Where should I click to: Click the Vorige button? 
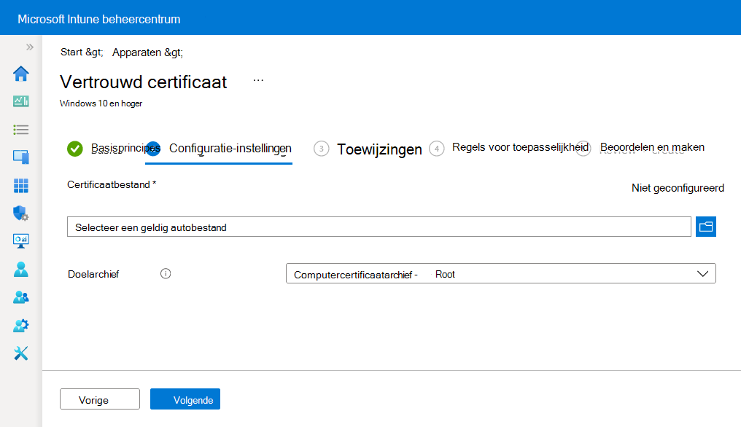pos(100,399)
